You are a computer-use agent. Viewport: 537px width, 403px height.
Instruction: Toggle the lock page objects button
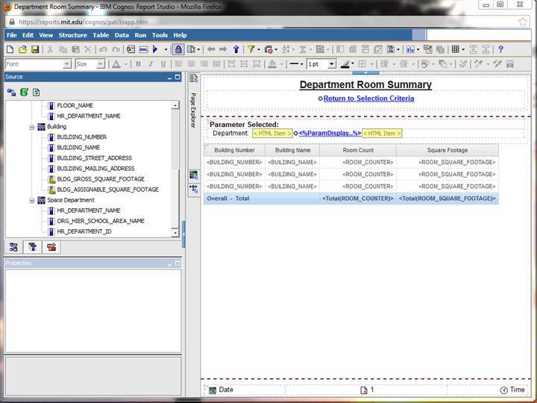pyautogui.click(x=178, y=49)
